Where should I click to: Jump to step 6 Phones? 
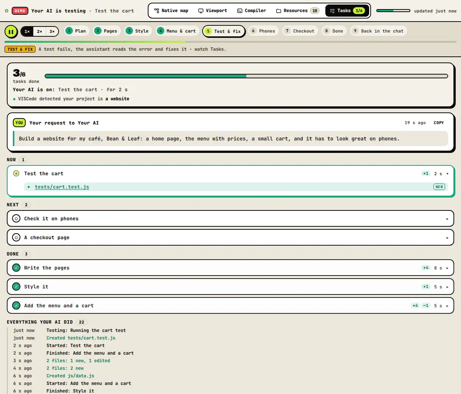point(263,31)
